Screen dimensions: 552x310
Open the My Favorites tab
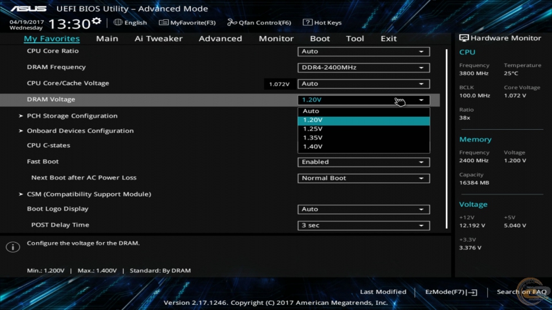(x=52, y=38)
